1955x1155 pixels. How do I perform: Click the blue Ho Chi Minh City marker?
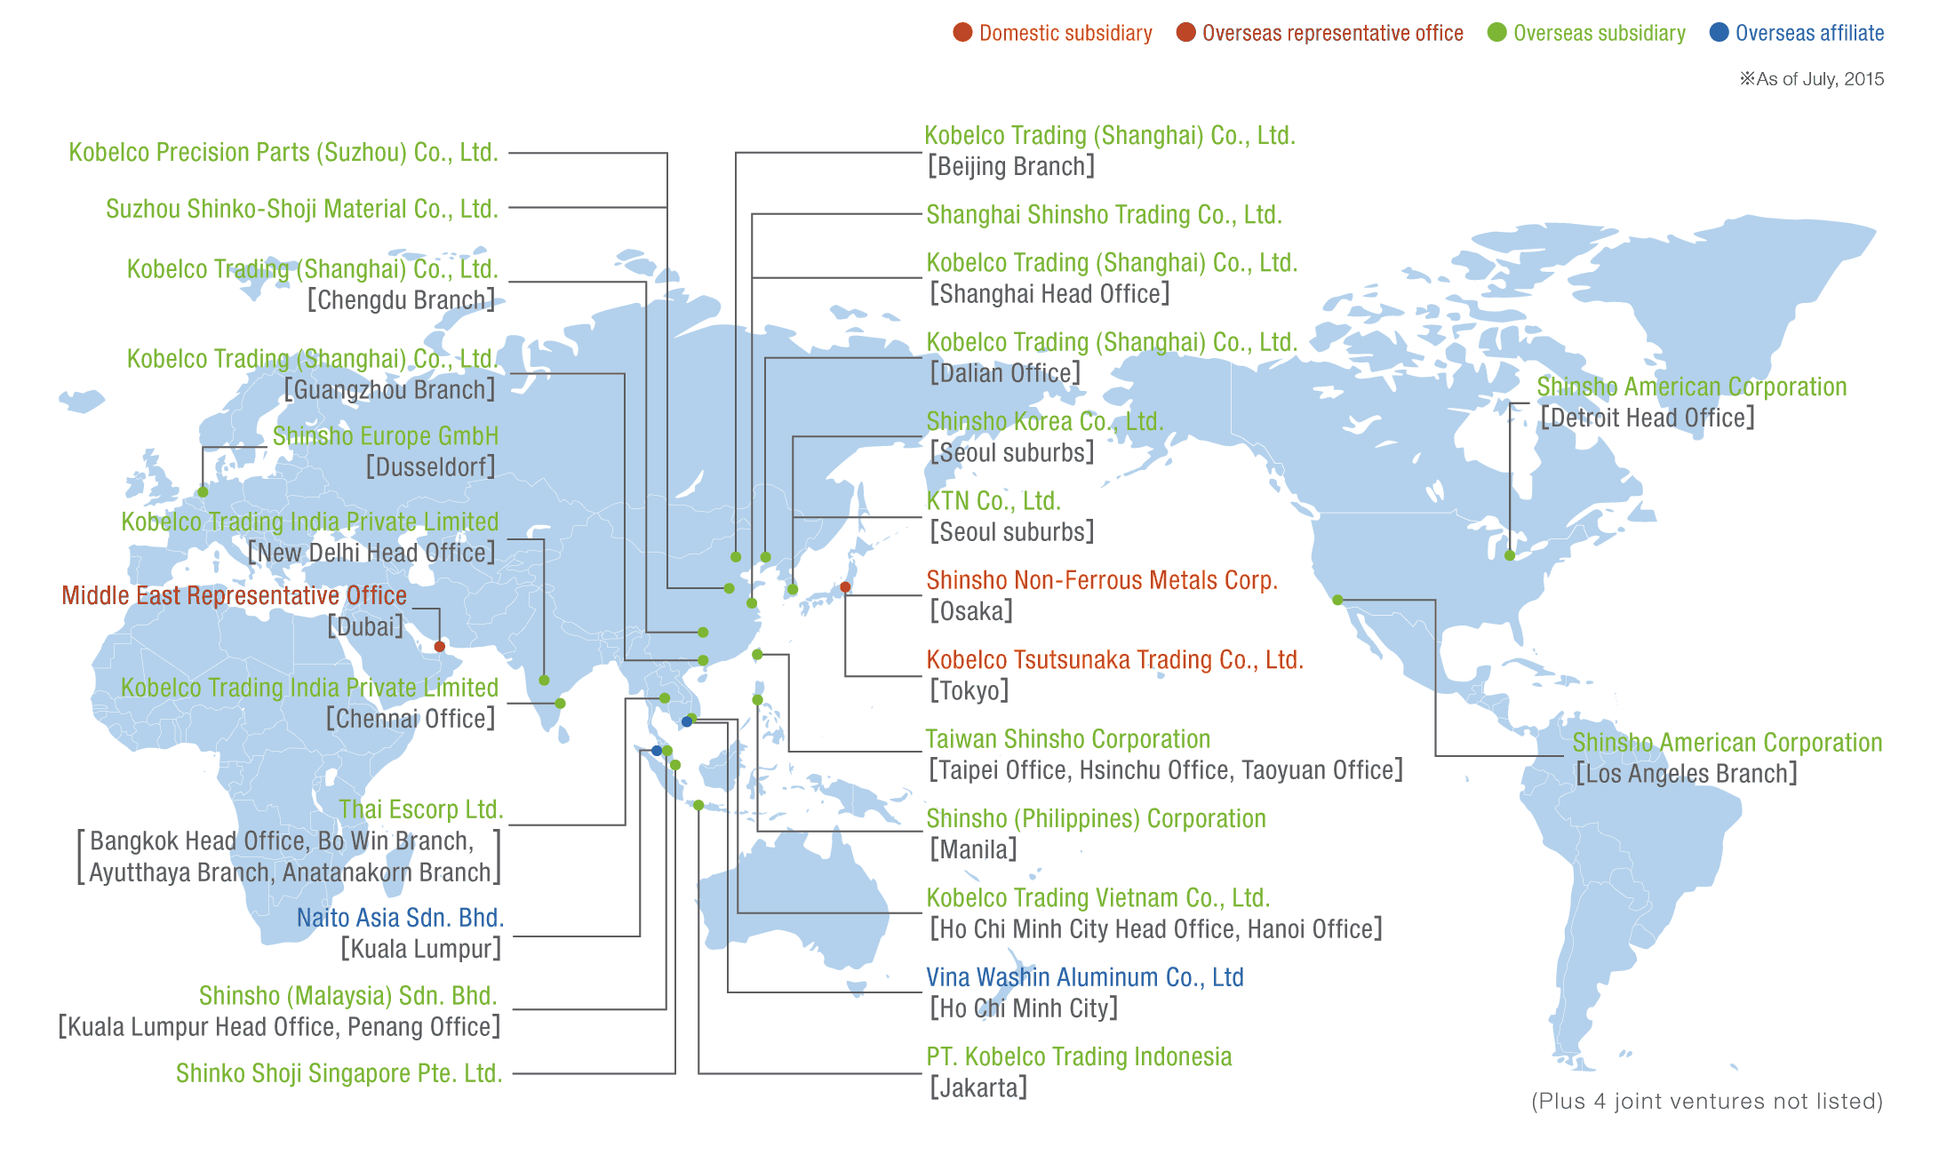[686, 721]
